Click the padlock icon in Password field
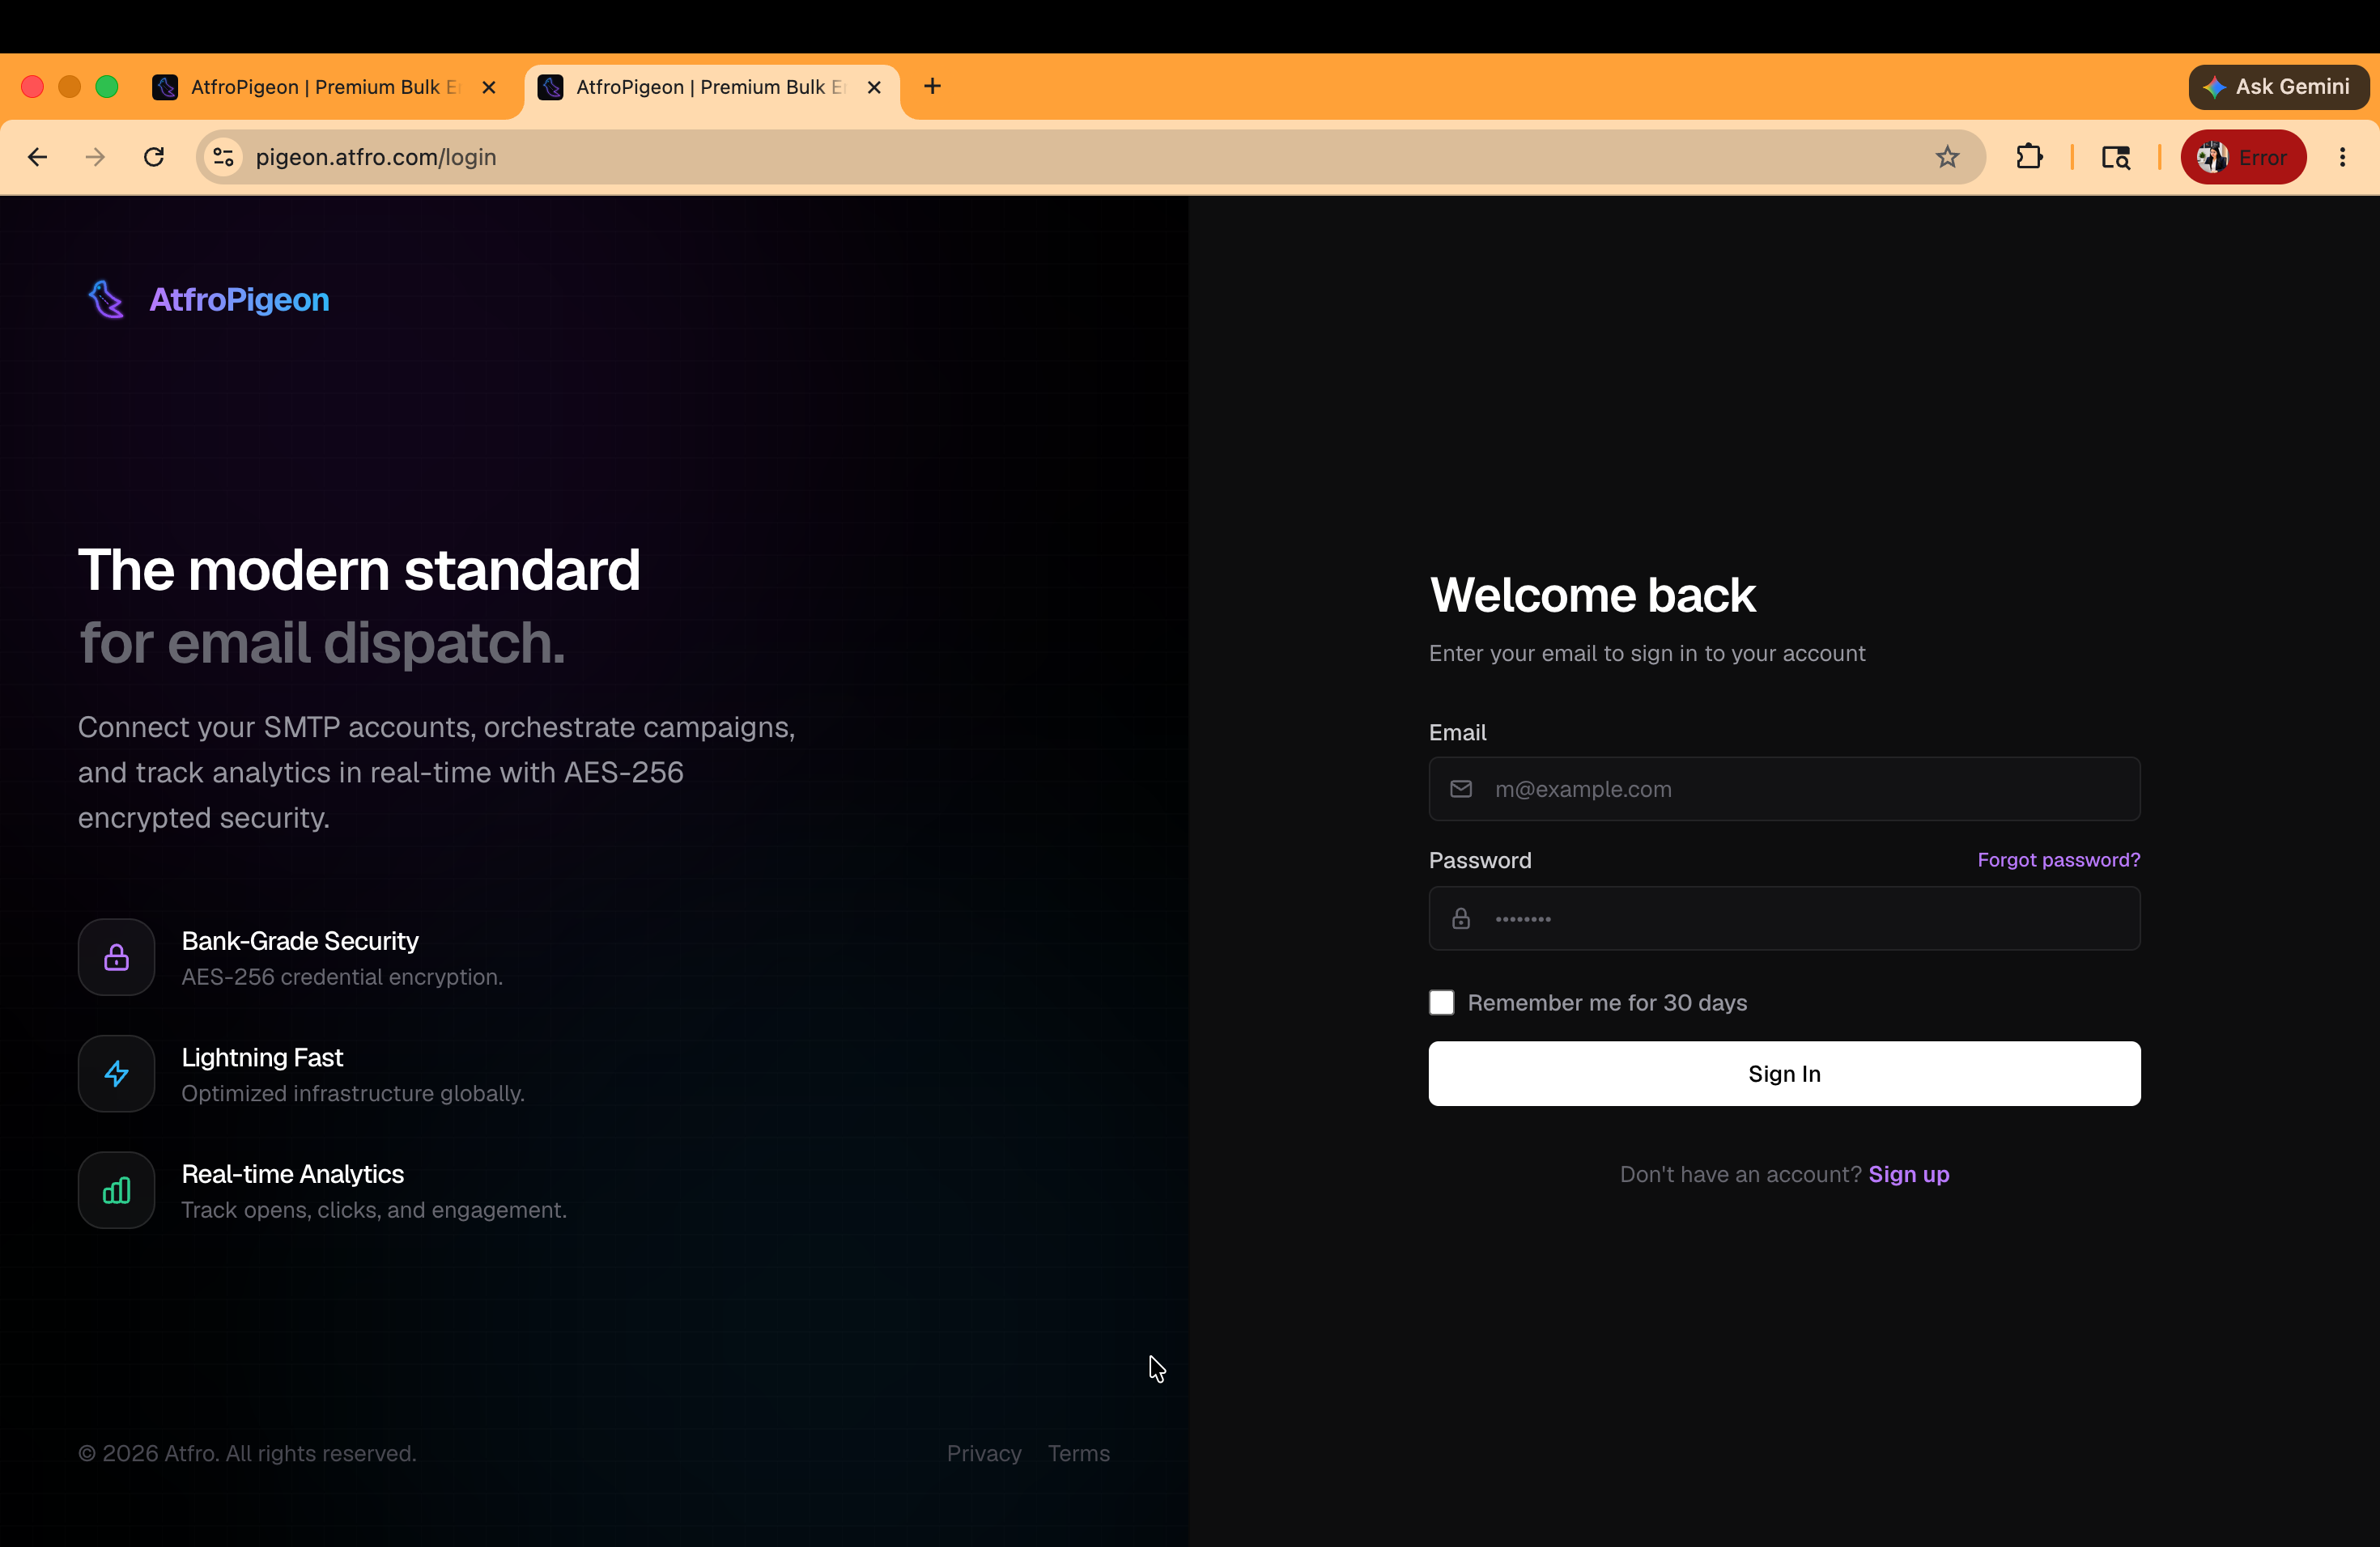Screen dimensions: 2380x1547 click(x=1461, y=918)
